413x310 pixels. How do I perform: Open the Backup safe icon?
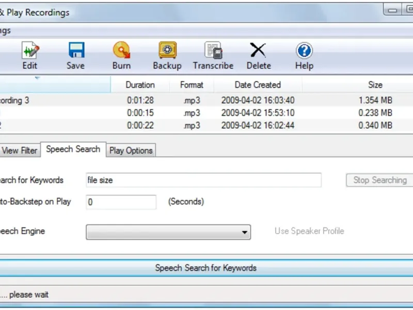point(167,50)
